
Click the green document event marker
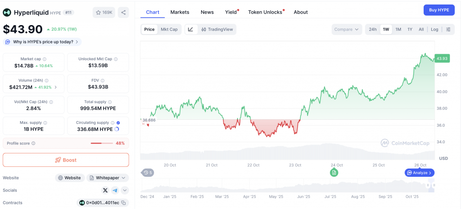[x=334, y=172]
